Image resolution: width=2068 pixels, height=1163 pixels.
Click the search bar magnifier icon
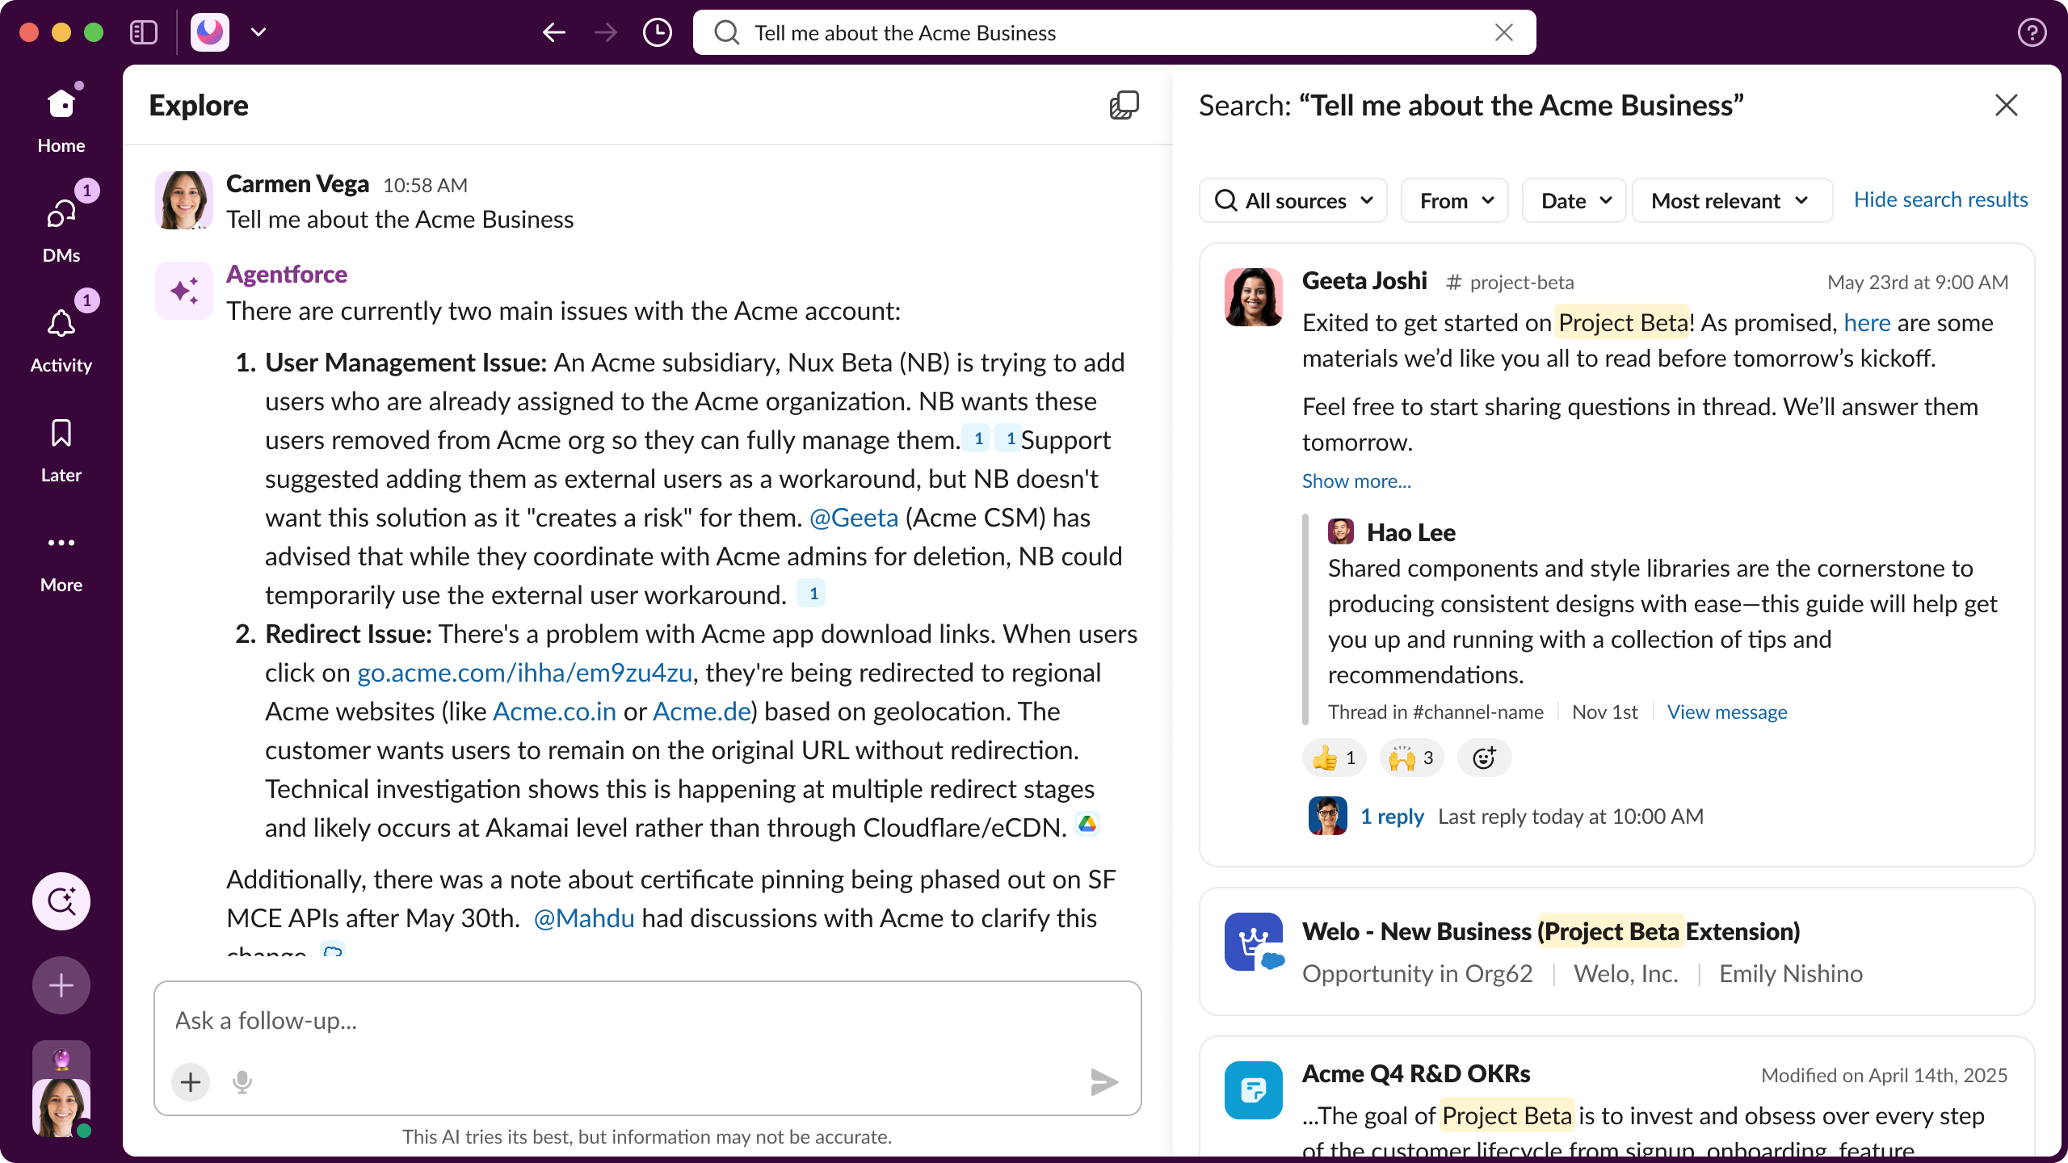[727, 32]
